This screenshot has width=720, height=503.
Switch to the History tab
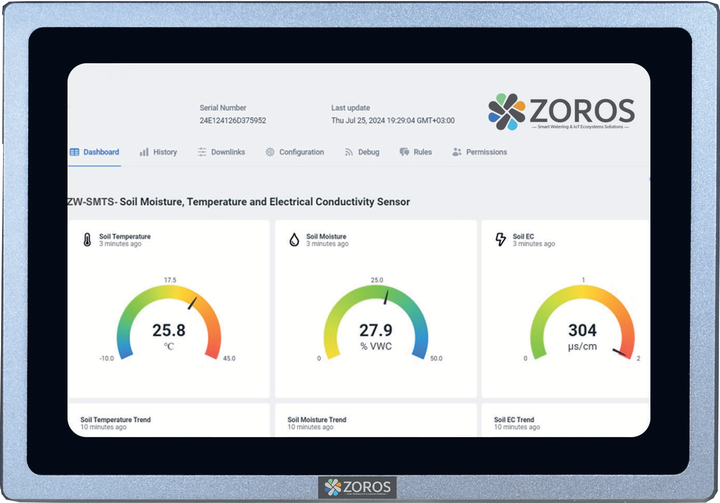click(x=164, y=152)
